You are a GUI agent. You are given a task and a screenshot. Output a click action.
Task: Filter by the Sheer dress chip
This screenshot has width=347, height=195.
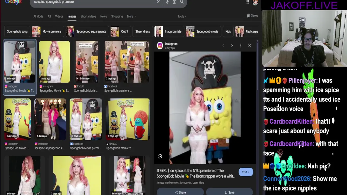point(142,31)
